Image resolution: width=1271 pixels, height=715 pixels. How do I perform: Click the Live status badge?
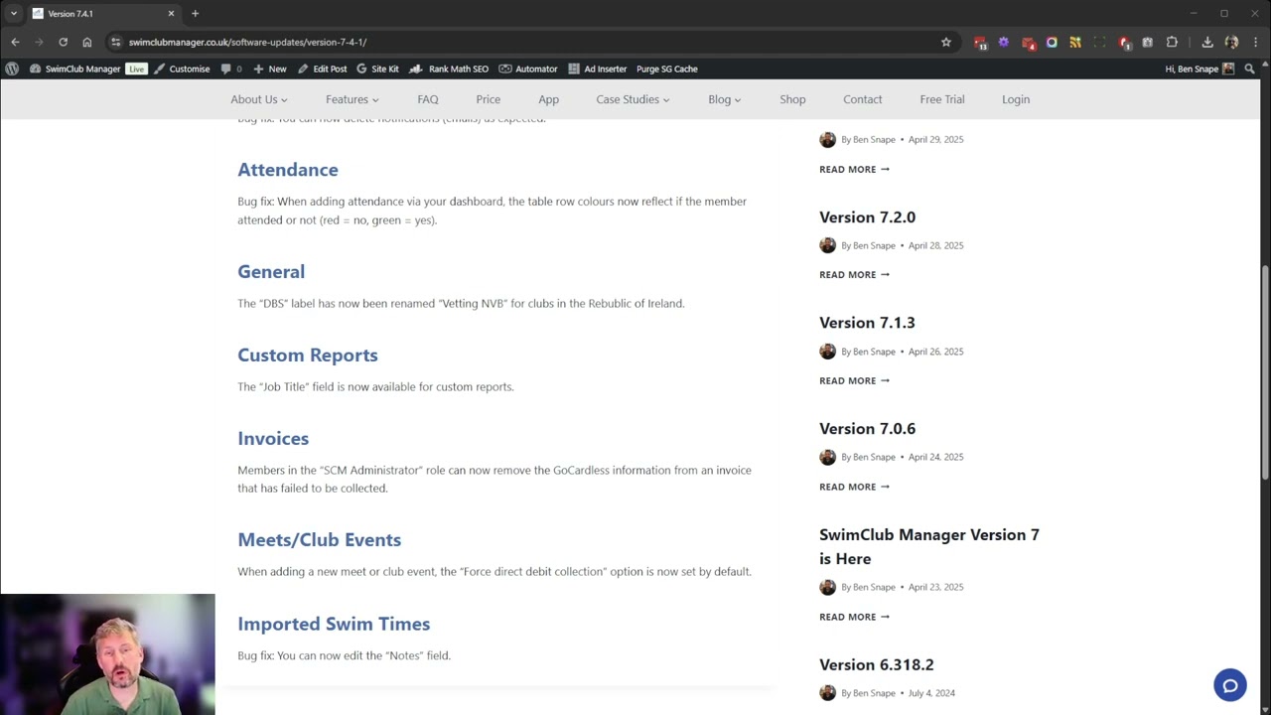click(136, 69)
